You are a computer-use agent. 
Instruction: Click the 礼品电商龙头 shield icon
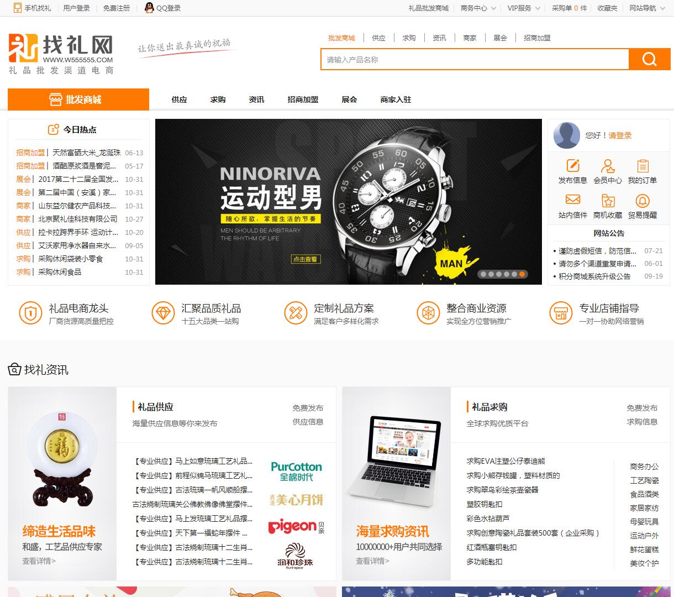pyautogui.click(x=30, y=313)
